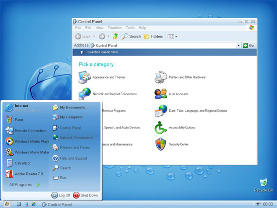Click Control Panel taskbar button
The height and width of the screenshot is (208, 277).
[57, 204]
